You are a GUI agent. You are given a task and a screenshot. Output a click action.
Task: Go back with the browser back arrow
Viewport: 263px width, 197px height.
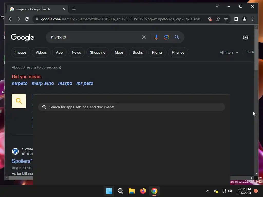pyautogui.click(x=10, y=19)
